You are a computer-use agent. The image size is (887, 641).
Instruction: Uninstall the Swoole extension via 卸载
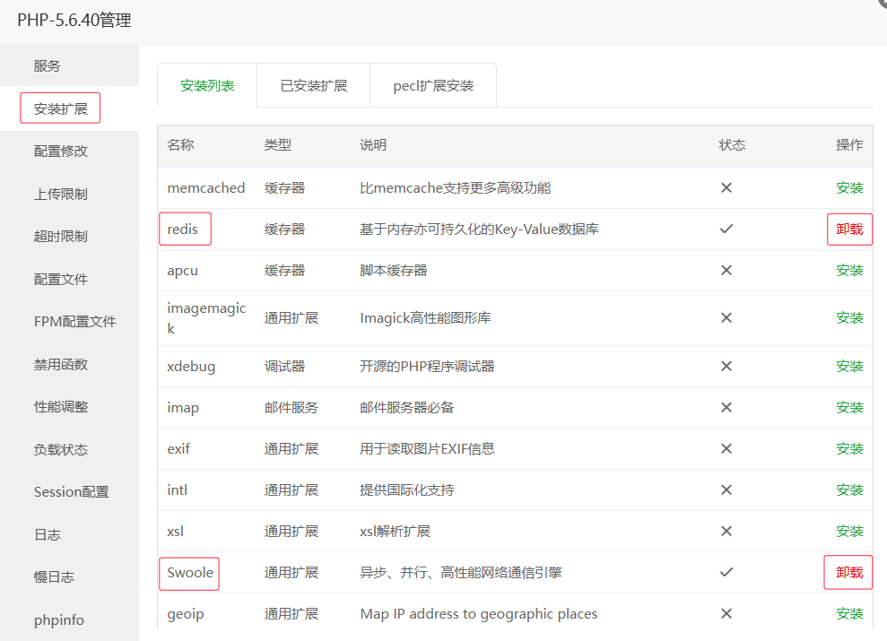(x=848, y=572)
